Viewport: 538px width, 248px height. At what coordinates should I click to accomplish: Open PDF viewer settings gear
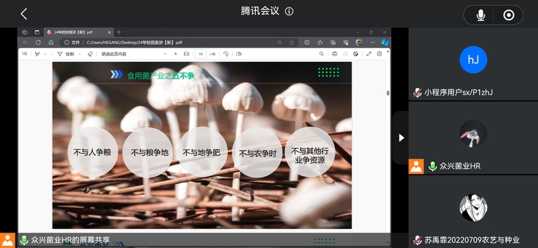(x=380, y=54)
